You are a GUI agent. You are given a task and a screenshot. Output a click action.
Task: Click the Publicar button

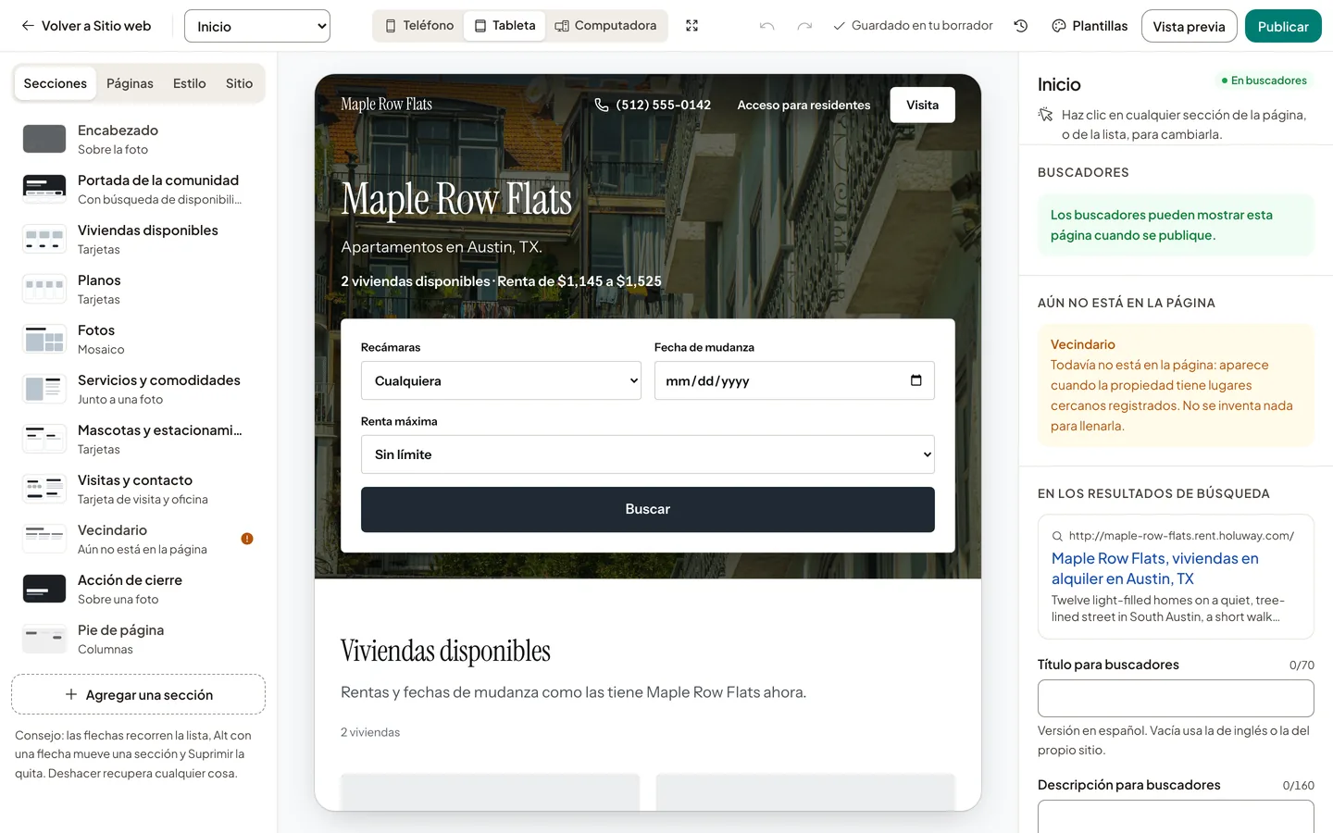[x=1283, y=26]
